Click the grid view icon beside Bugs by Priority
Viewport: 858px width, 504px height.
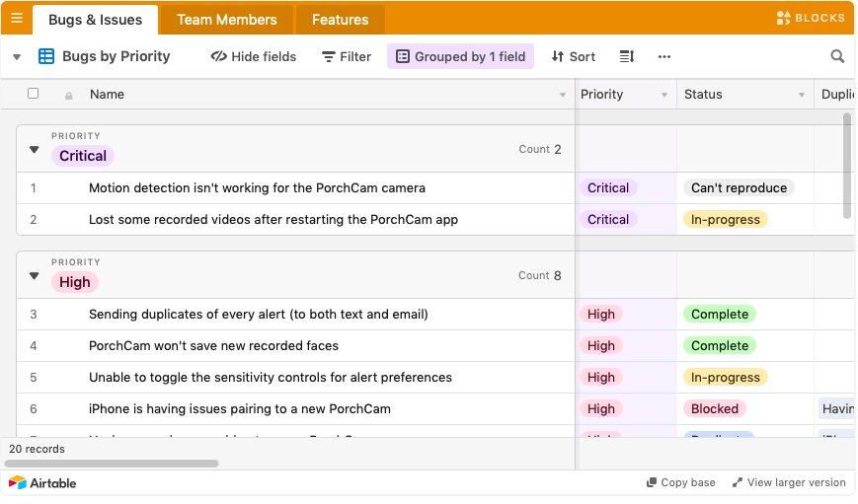pyautogui.click(x=46, y=56)
